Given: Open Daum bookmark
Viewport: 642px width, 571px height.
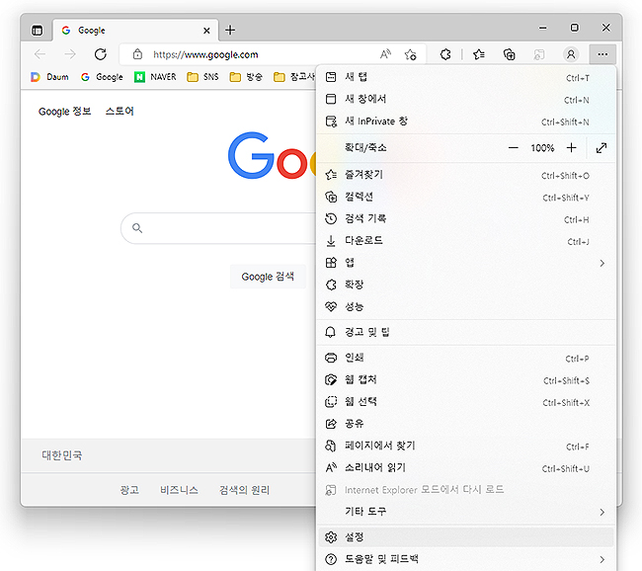Looking at the screenshot, I should (x=49, y=77).
